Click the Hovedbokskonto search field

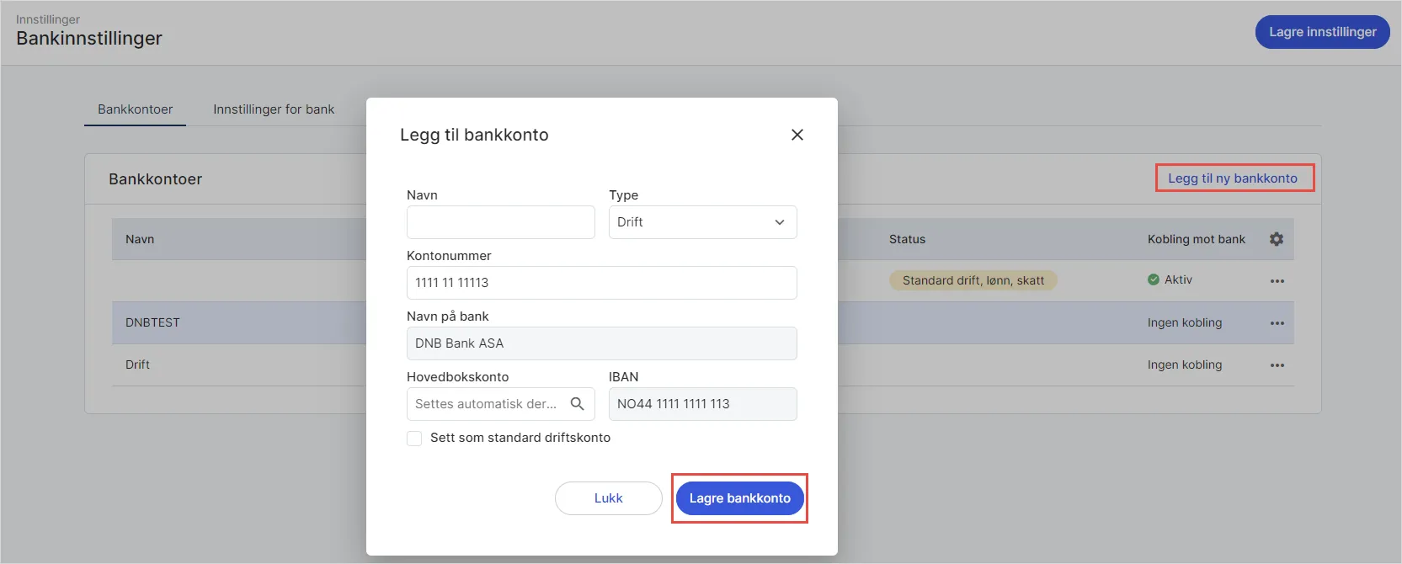[x=487, y=404]
